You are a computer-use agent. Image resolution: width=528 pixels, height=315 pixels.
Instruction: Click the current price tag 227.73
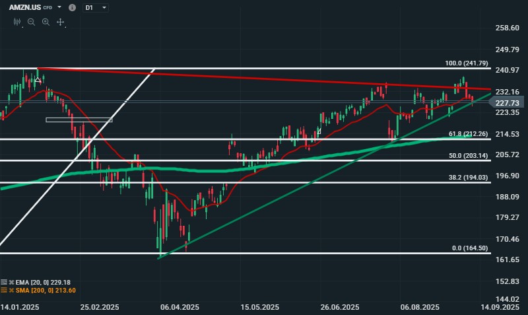[508, 102]
